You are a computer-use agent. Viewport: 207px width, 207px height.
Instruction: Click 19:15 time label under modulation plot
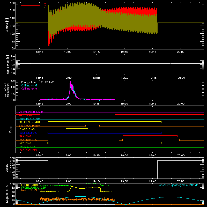click(x=96, y=104)
